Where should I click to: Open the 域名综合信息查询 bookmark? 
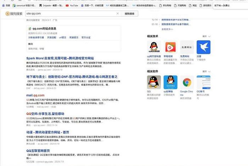(144, 6)
